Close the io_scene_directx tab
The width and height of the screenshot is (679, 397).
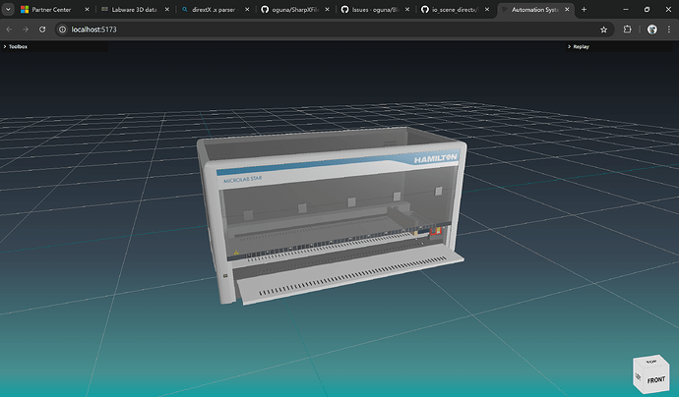click(487, 10)
